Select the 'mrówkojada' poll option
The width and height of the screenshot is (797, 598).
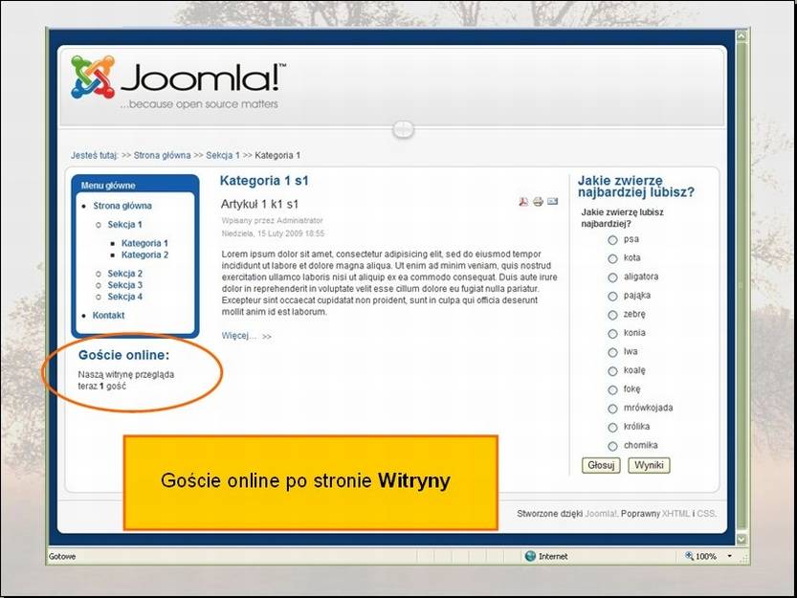tap(613, 409)
